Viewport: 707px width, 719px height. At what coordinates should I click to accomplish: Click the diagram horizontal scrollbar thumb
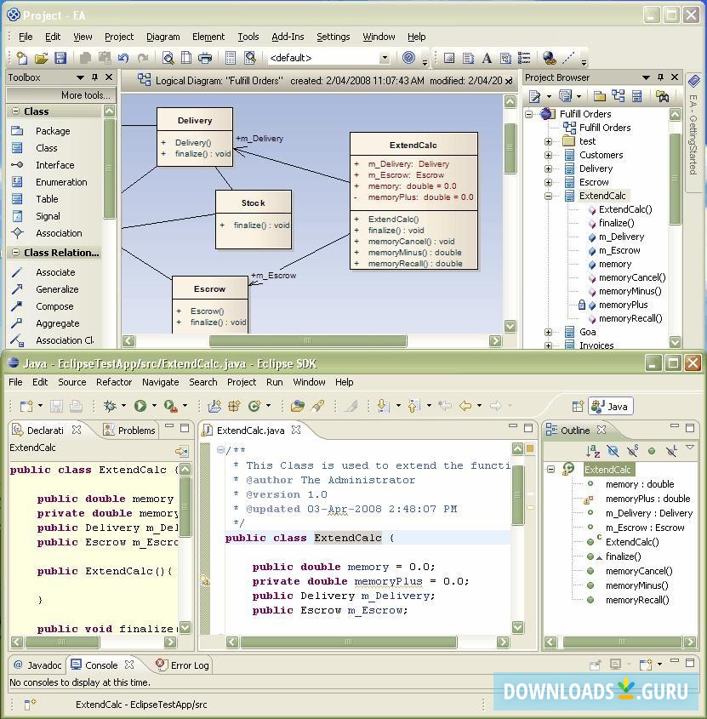pyautogui.click(x=308, y=340)
